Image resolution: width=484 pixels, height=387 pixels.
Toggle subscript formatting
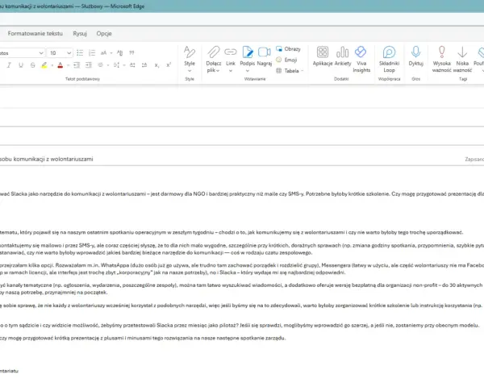point(156,65)
